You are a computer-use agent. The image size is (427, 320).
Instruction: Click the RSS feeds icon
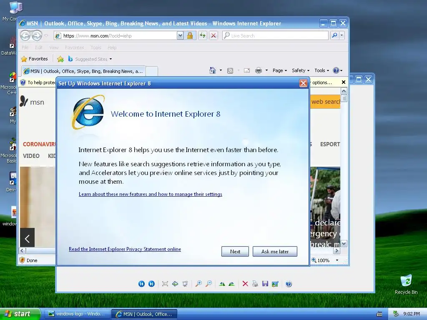230,70
